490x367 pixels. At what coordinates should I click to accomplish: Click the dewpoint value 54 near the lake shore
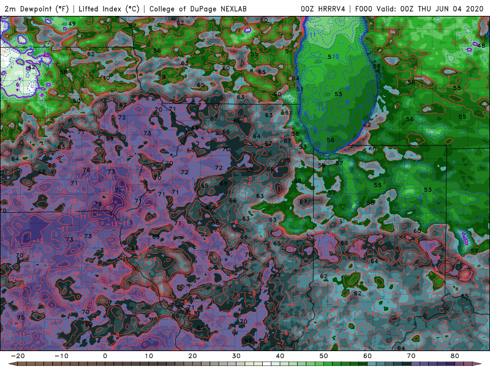[295, 78]
